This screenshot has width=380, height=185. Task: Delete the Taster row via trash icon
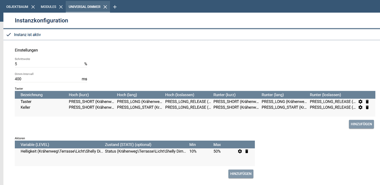tap(367, 102)
